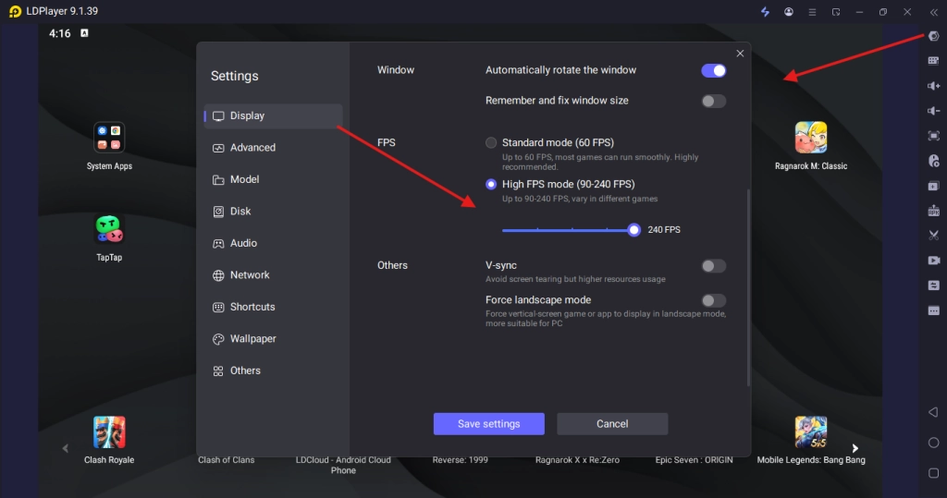Click the Clash of Clans label
This screenshot has width=947, height=498.
pos(226,460)
